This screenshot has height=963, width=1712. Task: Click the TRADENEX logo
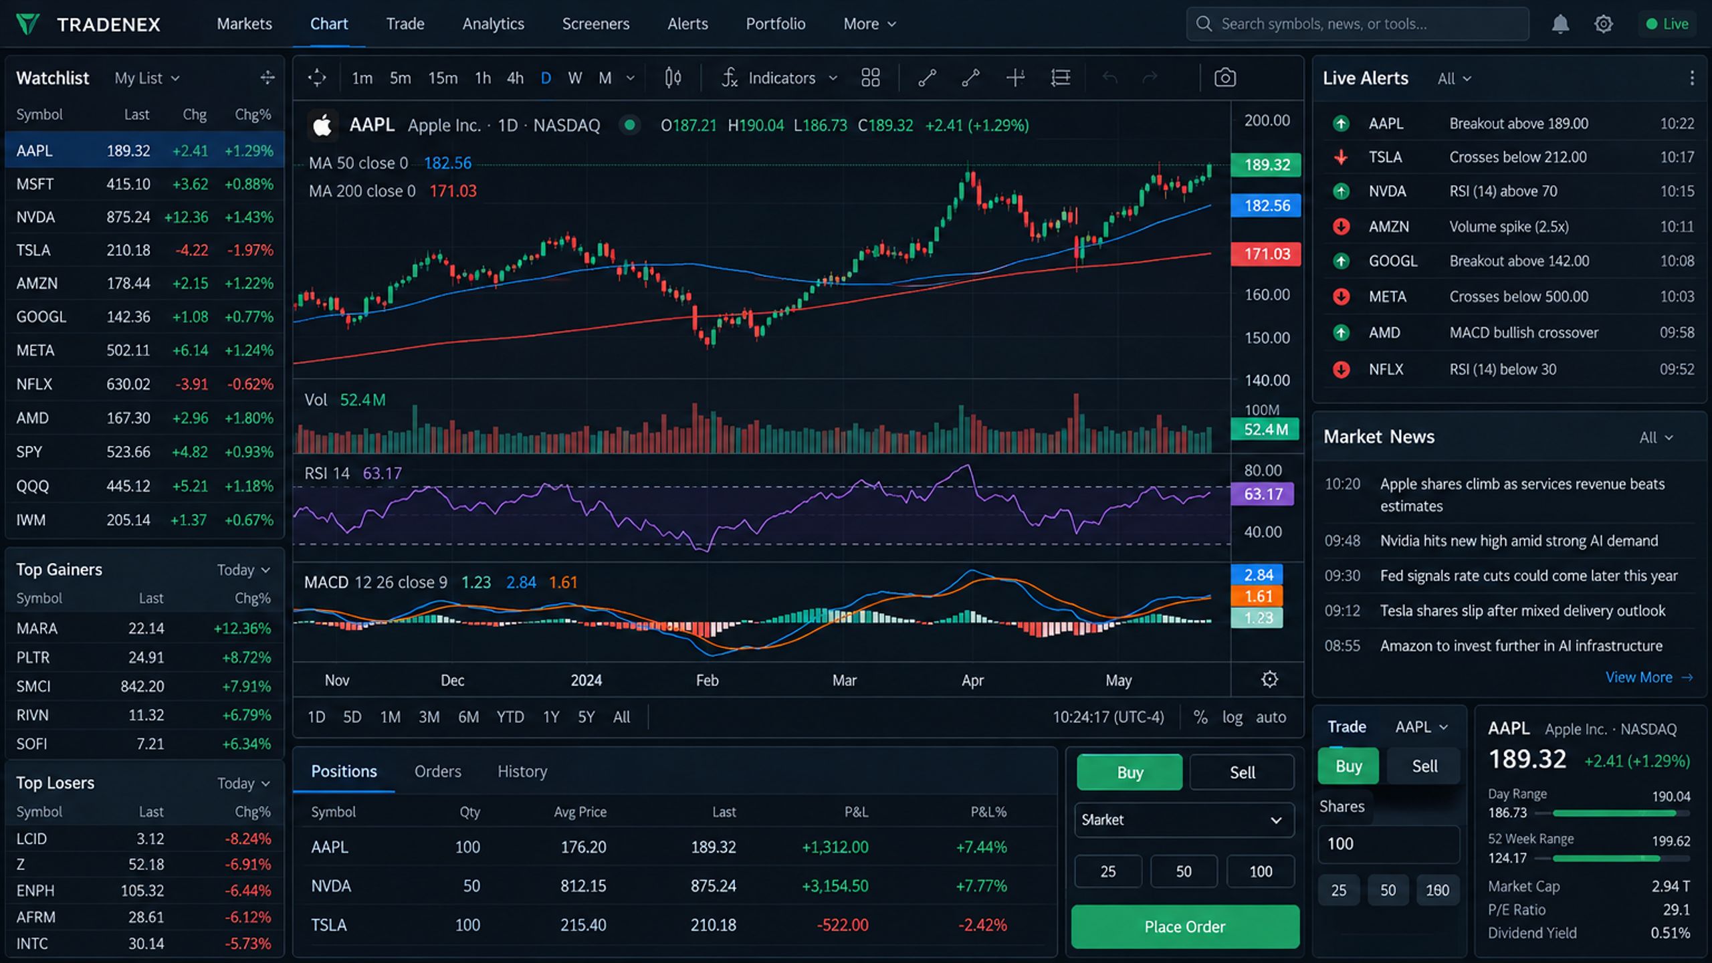88,24
